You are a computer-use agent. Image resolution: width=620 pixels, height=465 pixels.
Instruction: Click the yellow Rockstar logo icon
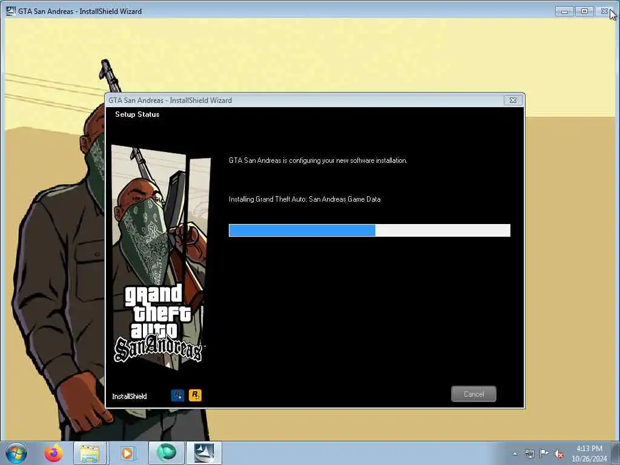[x=195, y=395]
